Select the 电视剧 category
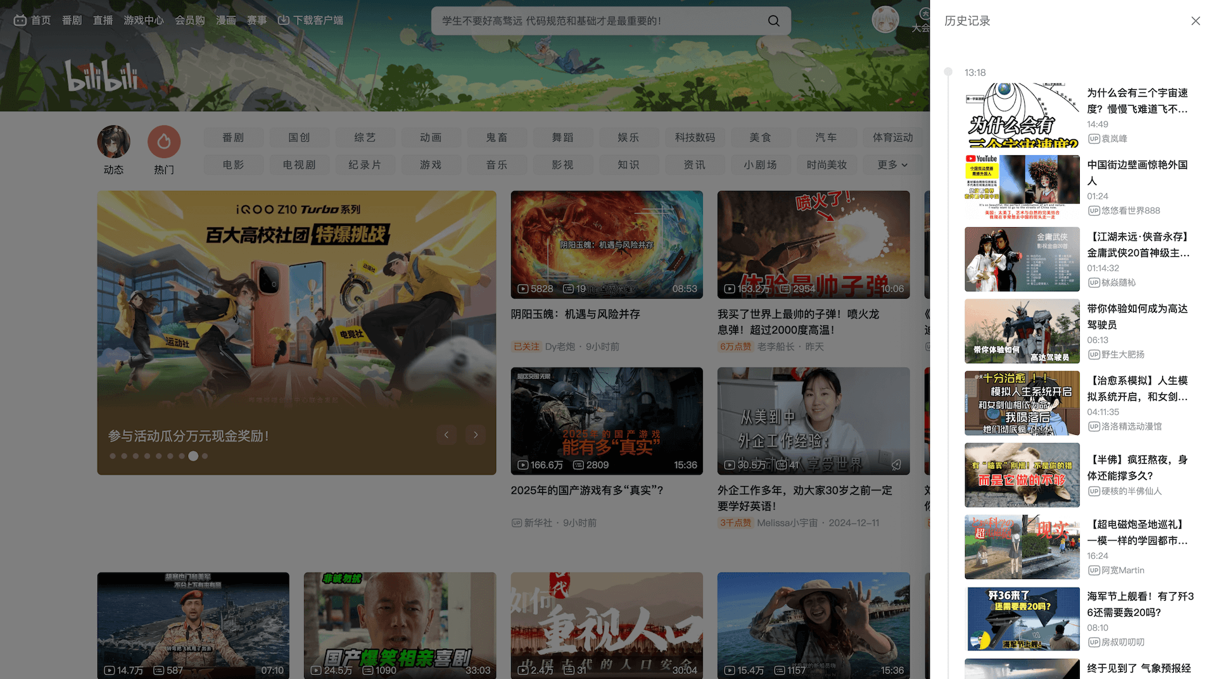Viewport: 1216px width, 679px height. tap(299, 165)
